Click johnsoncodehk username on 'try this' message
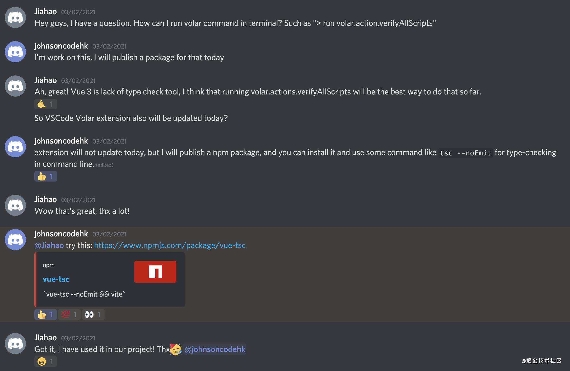This screenshot has width=570, height=371. click(61, 234)
